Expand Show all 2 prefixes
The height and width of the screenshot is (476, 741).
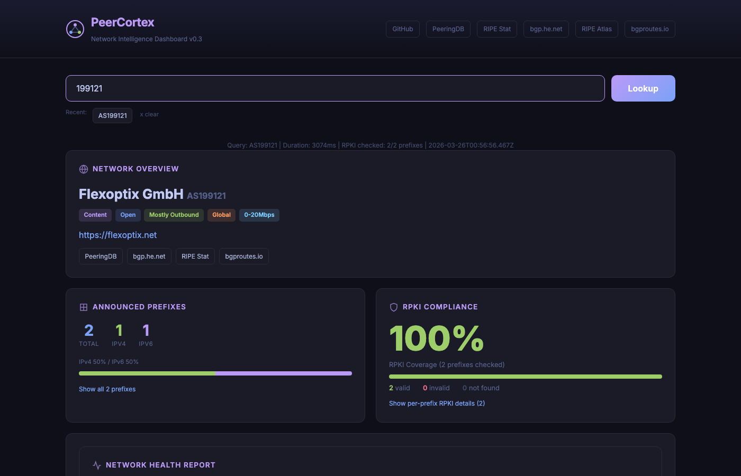click(107, 389)
